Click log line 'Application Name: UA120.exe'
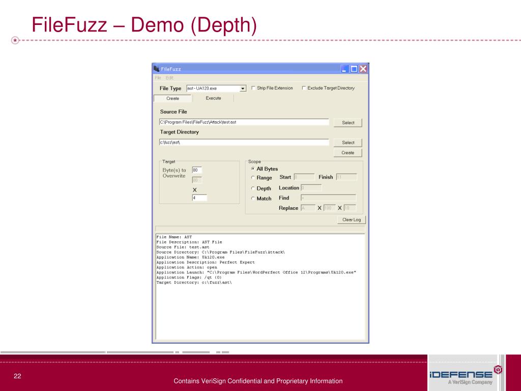Screen dimensions: 521x391 (x=190, y=257)
